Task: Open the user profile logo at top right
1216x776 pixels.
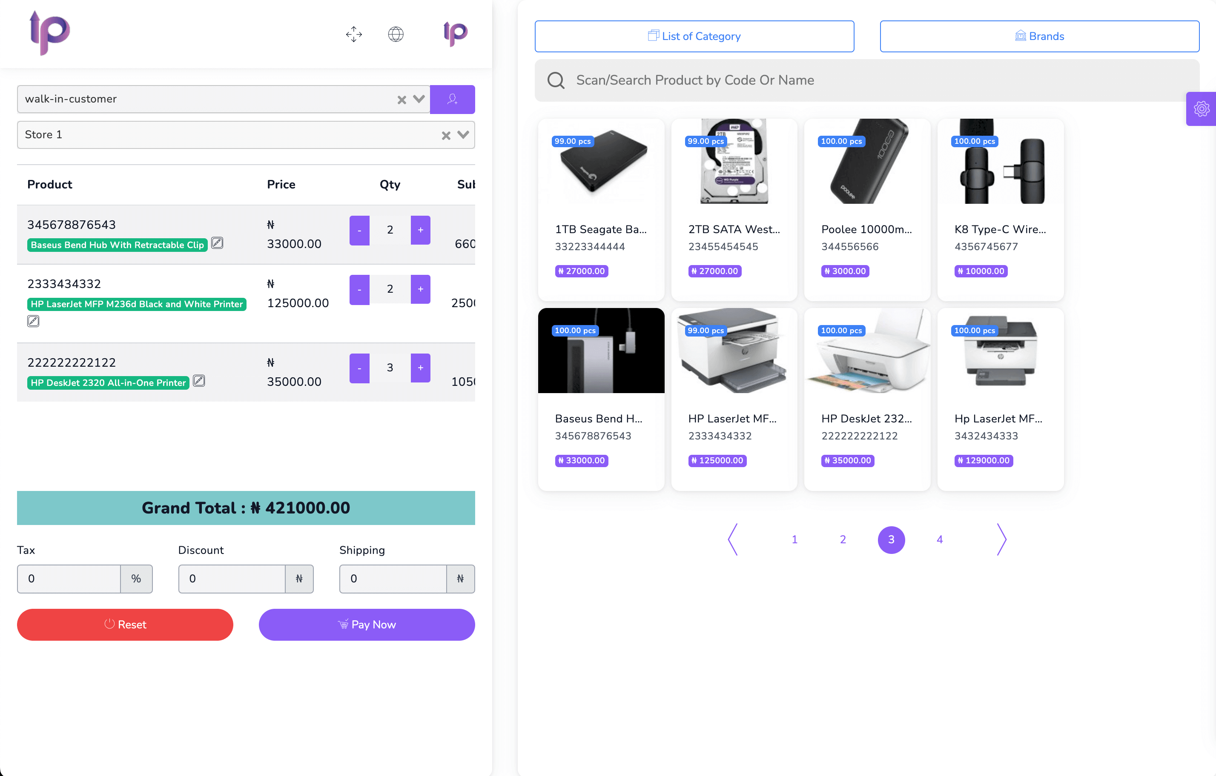Action: [x=455, y=34]
